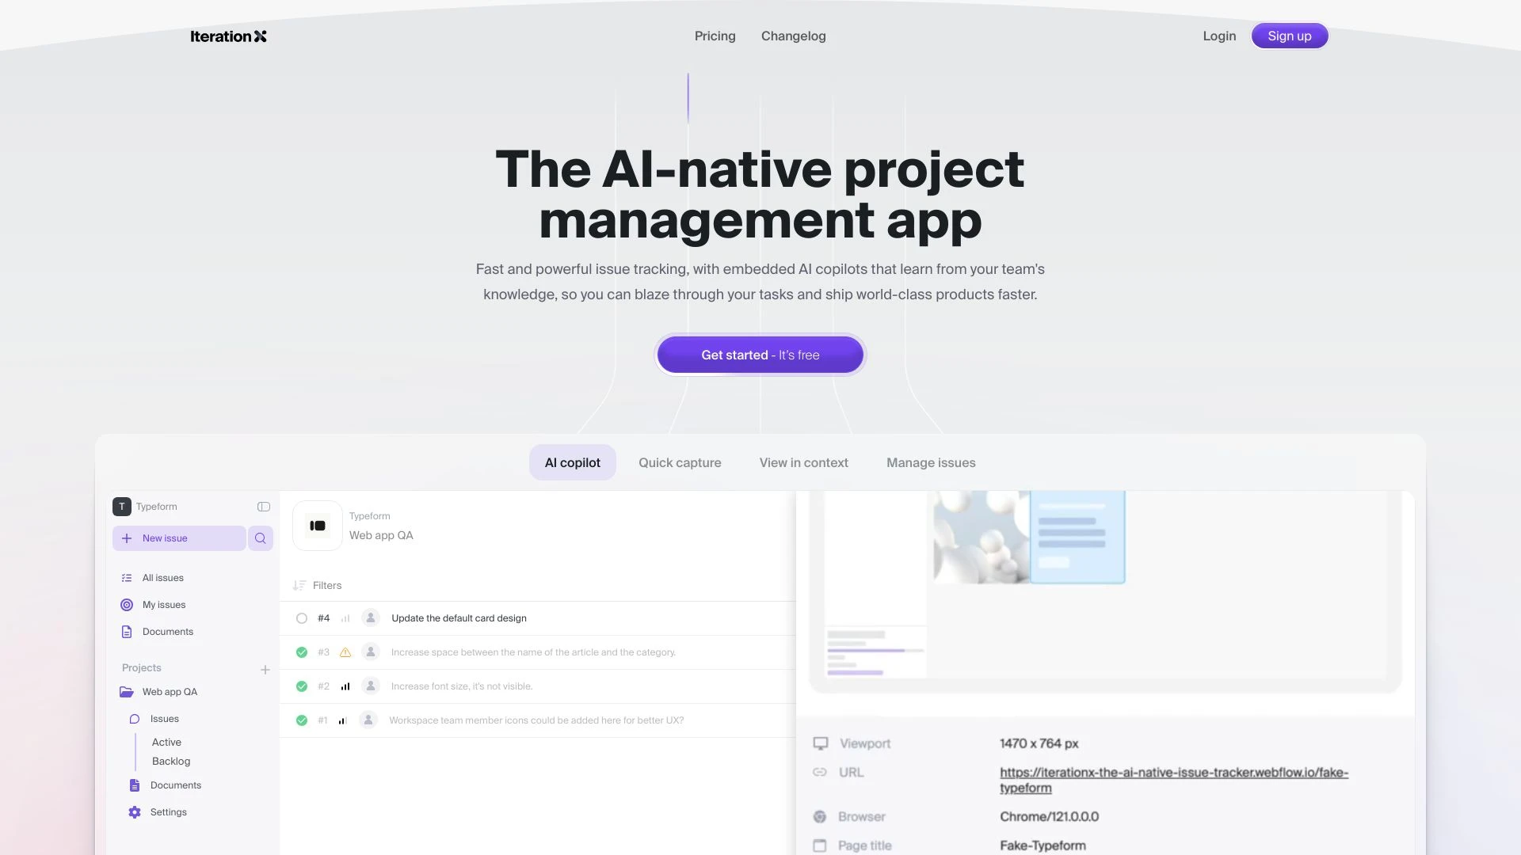1521x855 pixels.
Task: Click the fake-typeform URL link
Action: [x=1173, y=780]
